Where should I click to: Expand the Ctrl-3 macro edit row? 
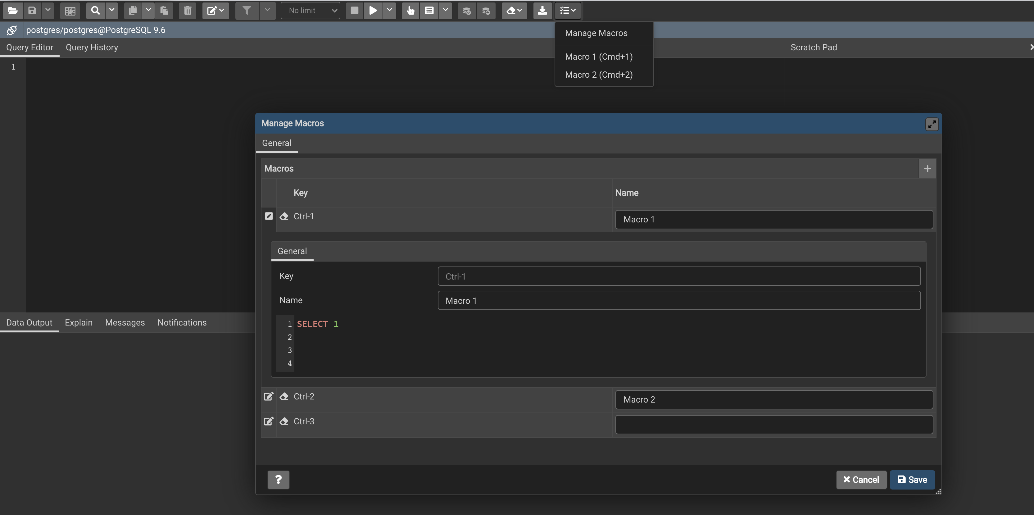[x=269, y=422]
